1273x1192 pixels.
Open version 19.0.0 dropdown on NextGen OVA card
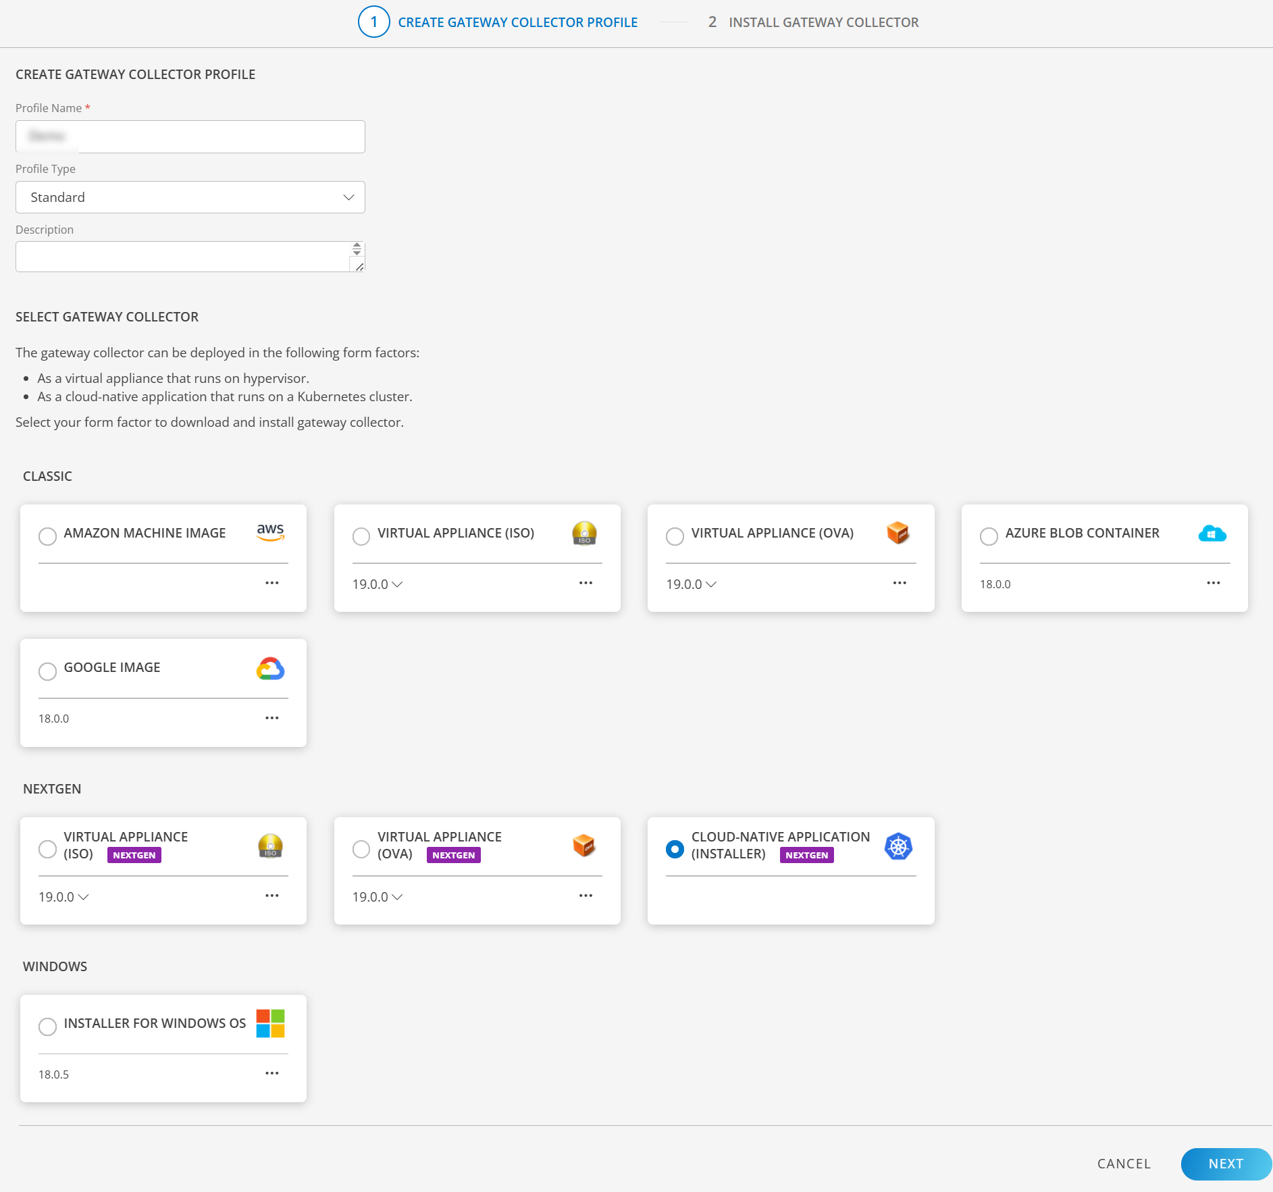[378, 897]
